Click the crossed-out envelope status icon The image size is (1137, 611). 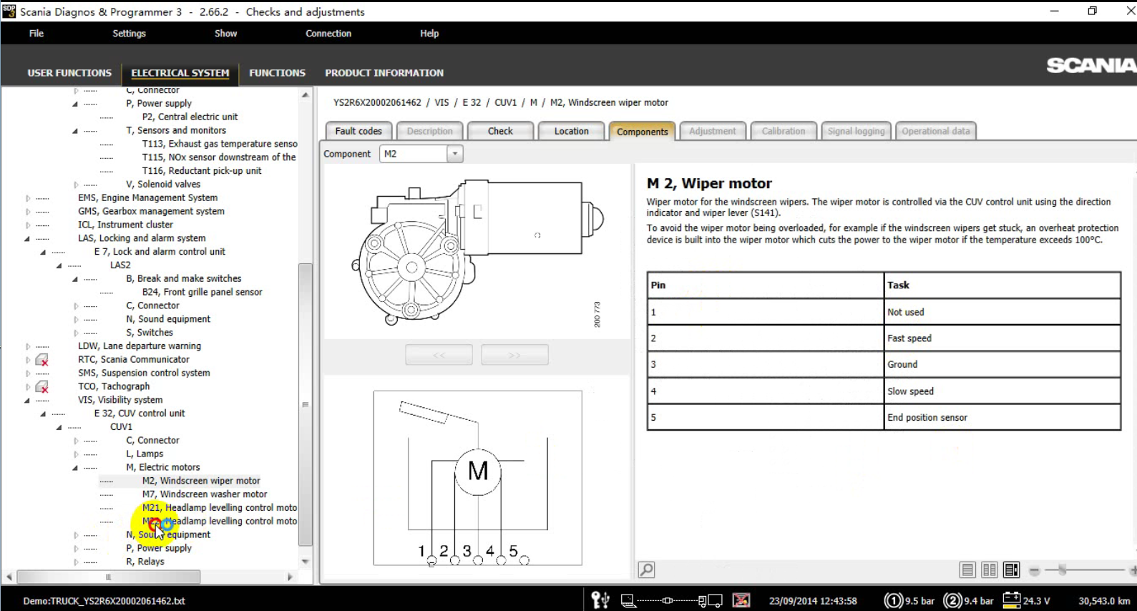point(741,600)
